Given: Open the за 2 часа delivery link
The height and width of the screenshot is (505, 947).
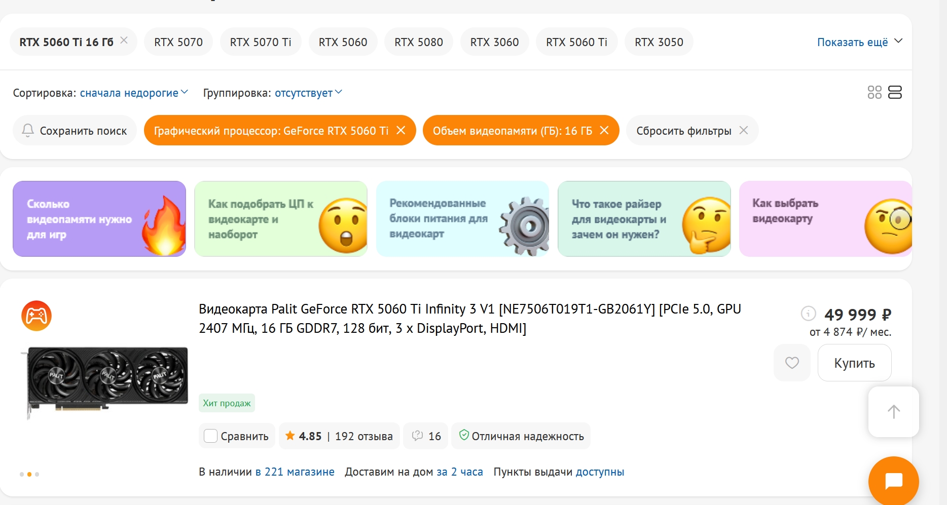Looking at the screenshot, I should coord(460,472).
